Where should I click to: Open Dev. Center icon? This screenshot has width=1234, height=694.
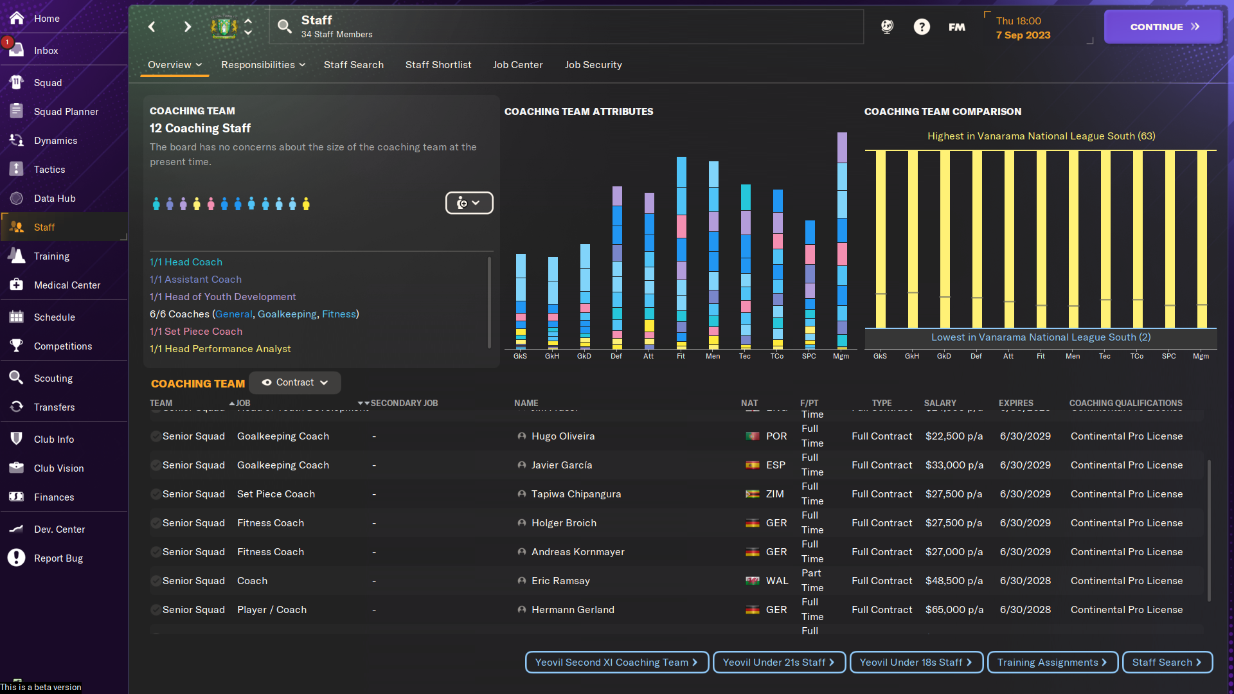pyautogui.click(x=17, y=529)
